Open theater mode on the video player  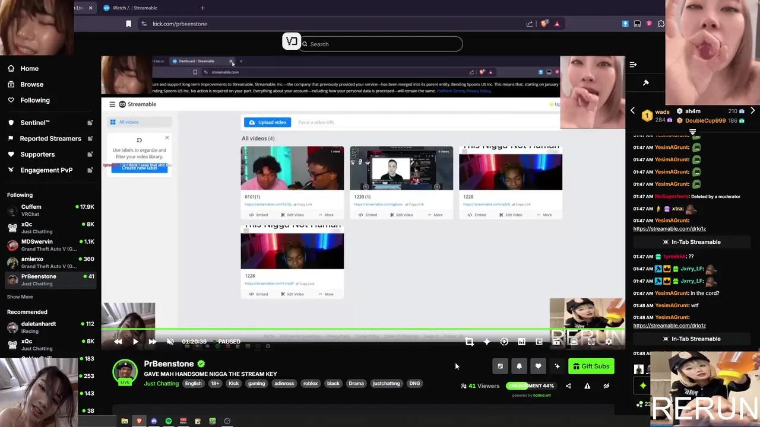pyautogui.click(x=574, y=342)
